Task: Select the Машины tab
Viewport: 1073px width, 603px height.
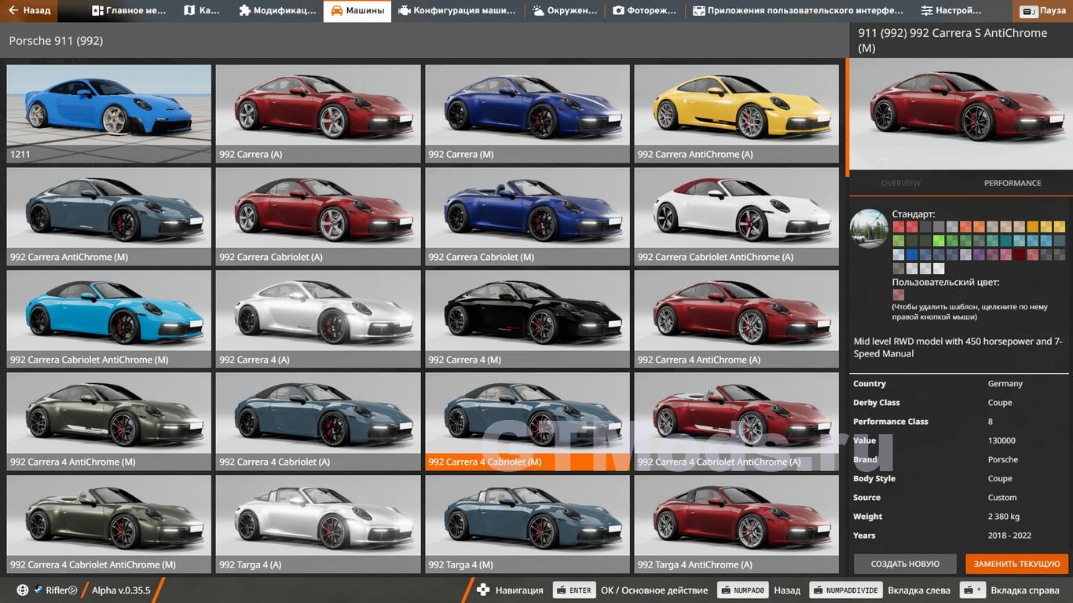Action: (x=357, y=11)
